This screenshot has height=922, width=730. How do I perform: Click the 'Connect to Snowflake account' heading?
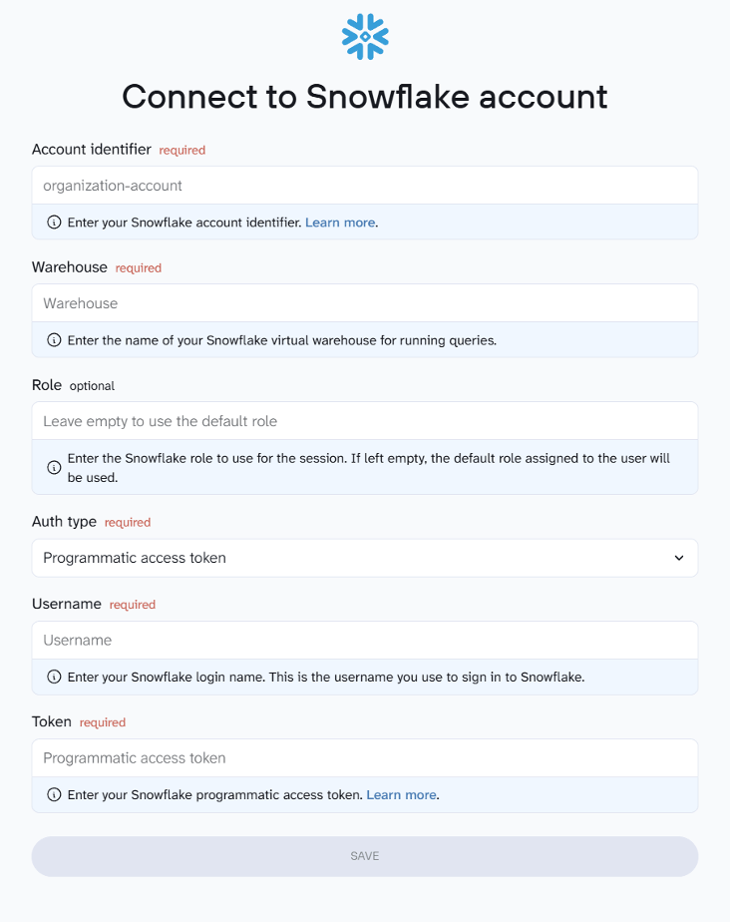pyautogui.click(x=365, y=97)
